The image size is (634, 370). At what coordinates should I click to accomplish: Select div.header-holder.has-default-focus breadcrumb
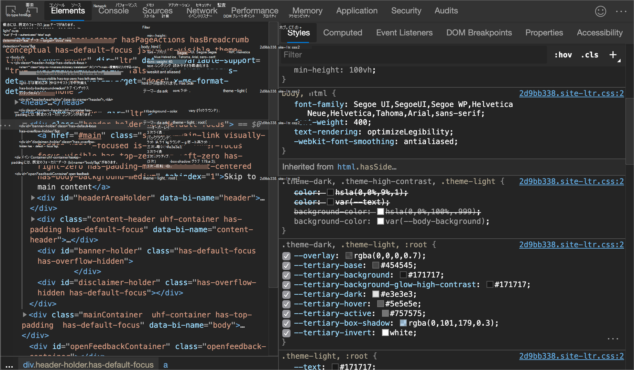88,365
